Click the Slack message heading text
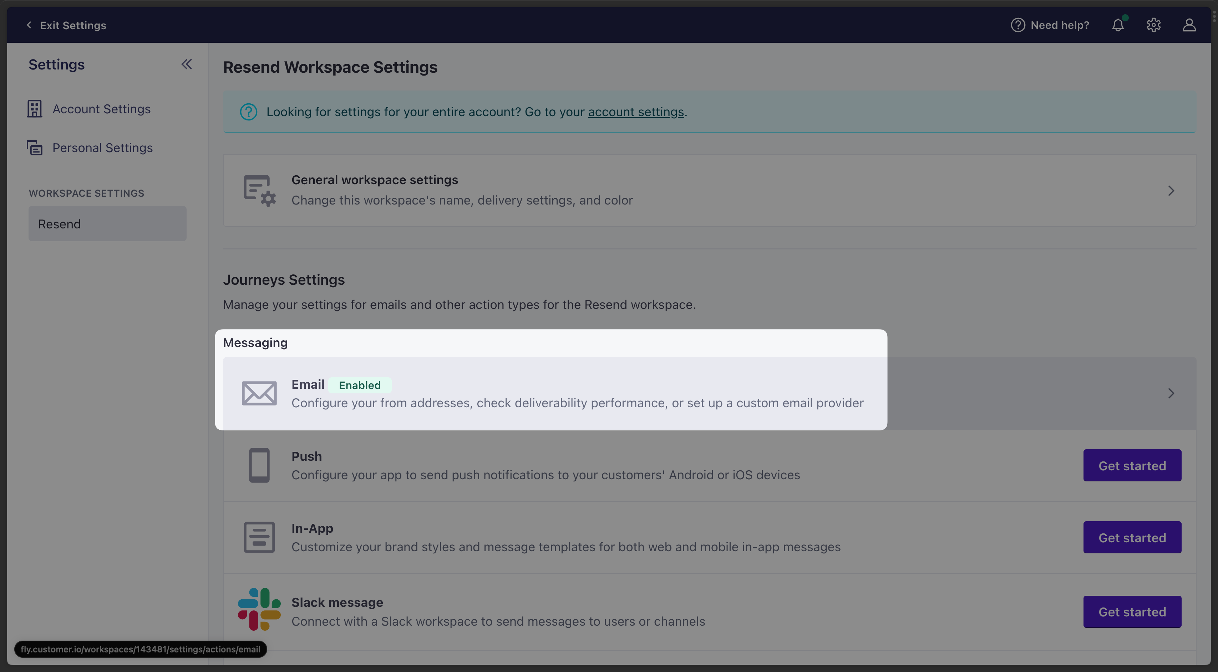 (x=337, y=603)
